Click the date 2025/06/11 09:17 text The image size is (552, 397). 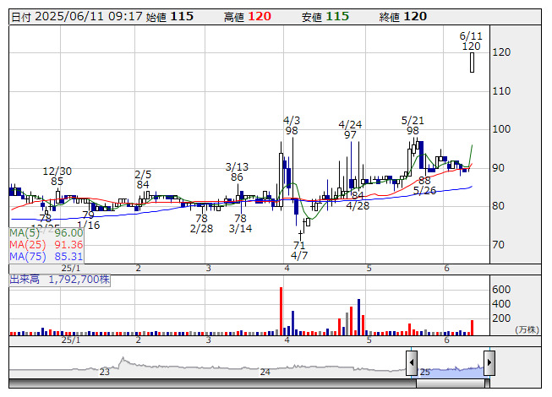pyautogui.click(x=77, y=17)
